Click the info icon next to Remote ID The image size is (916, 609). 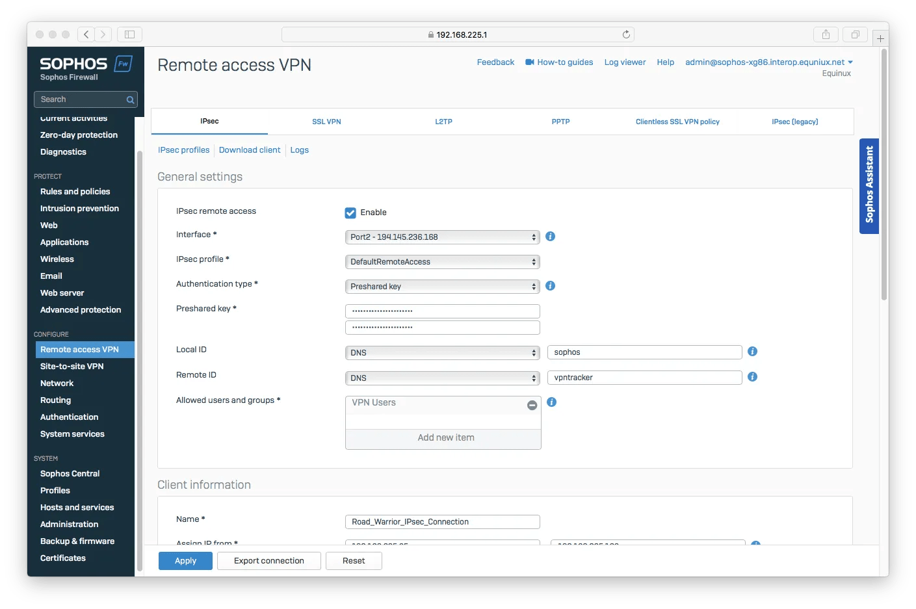pyautogui.click(x=752, y=377)
